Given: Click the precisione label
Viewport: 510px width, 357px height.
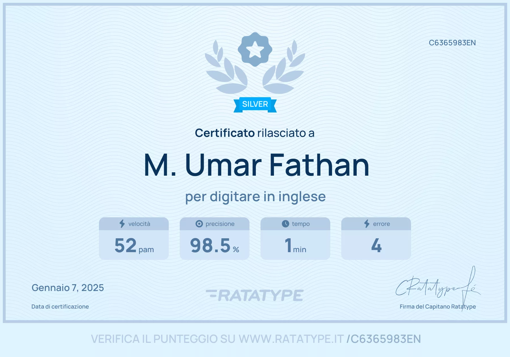Looking at the screenshot, I should 220,224.
